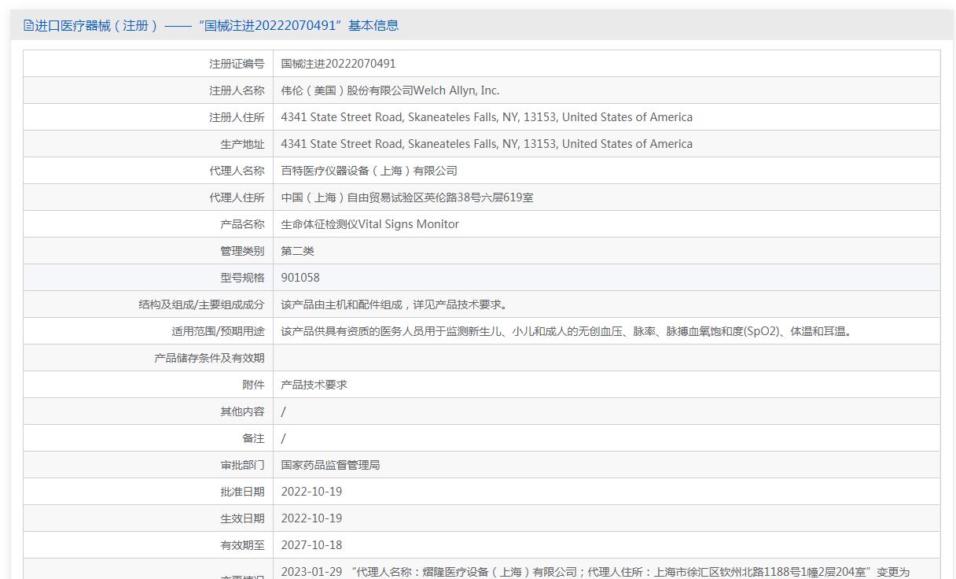
Task: Select product name Vital Signs Monitor
Action: click(370, 224)
